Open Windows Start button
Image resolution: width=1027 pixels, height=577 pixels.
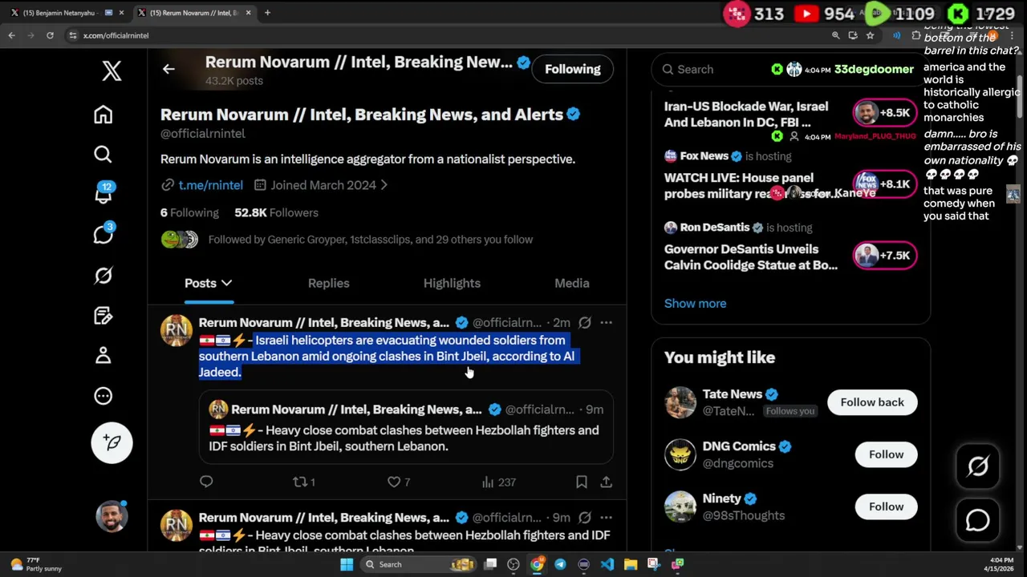click(x=347, y=564)
